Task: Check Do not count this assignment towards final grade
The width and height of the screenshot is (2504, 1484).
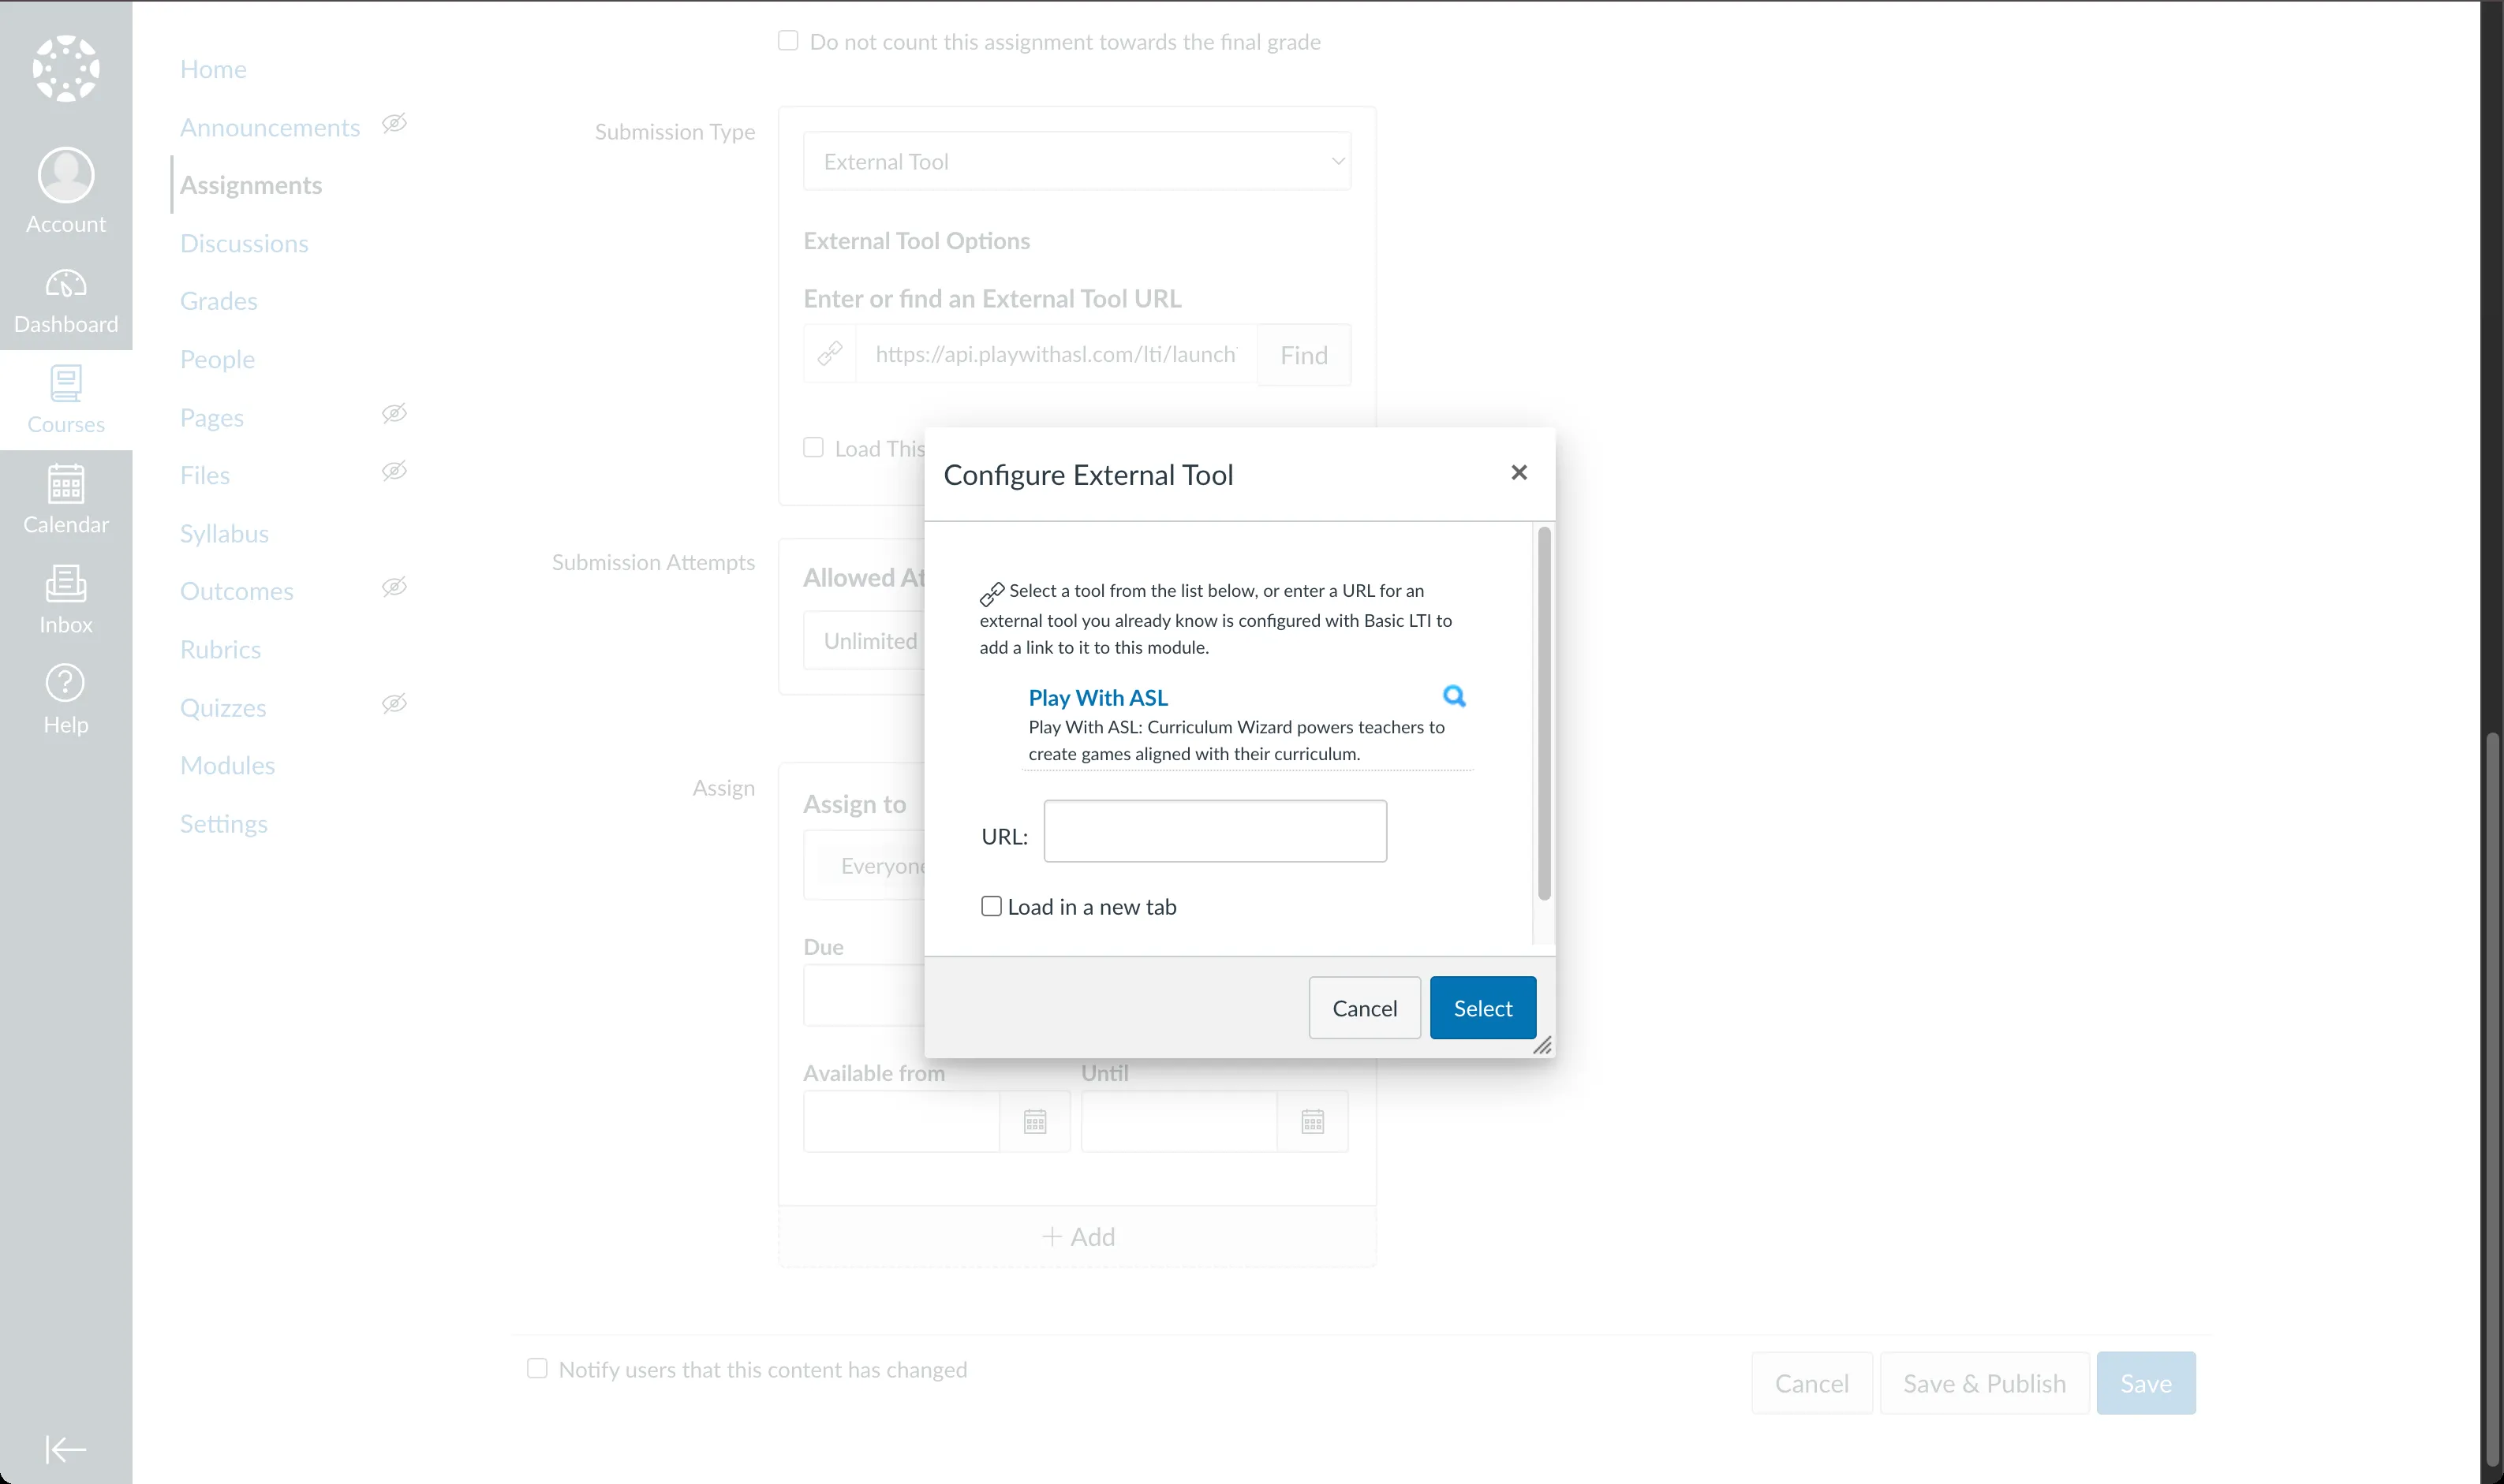Action: pos(788,41)
